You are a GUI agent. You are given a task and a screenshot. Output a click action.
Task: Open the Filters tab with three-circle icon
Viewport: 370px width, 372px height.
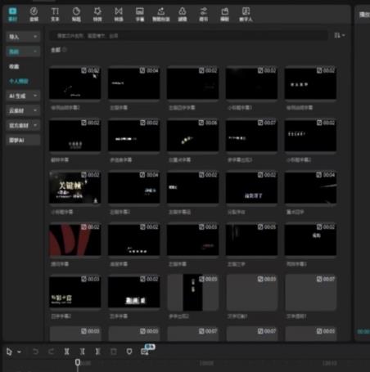[x=183, y=14]
